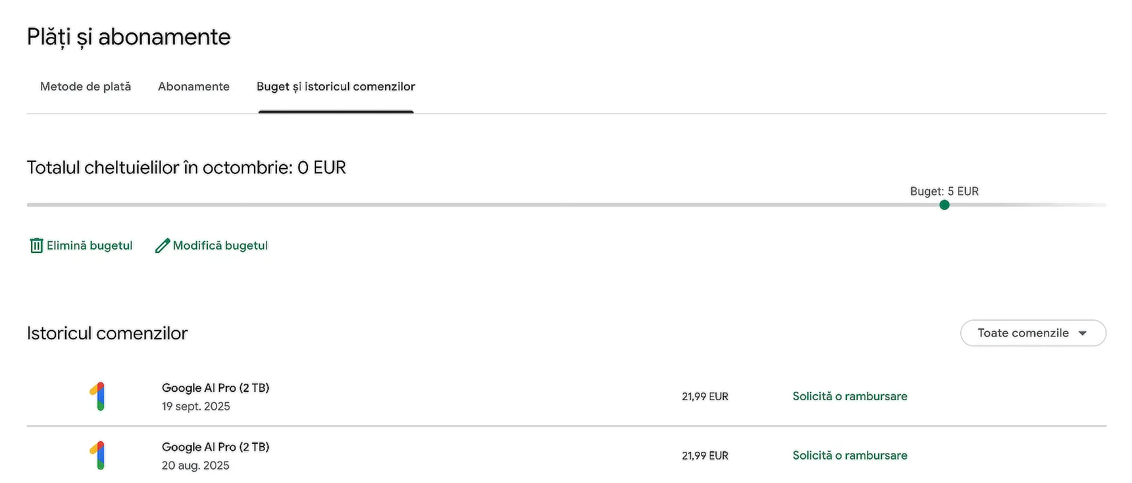The height and width of the screenshot is (483, 1132).
Task: Open the Abonamente tab
Action: coord(194,86)
